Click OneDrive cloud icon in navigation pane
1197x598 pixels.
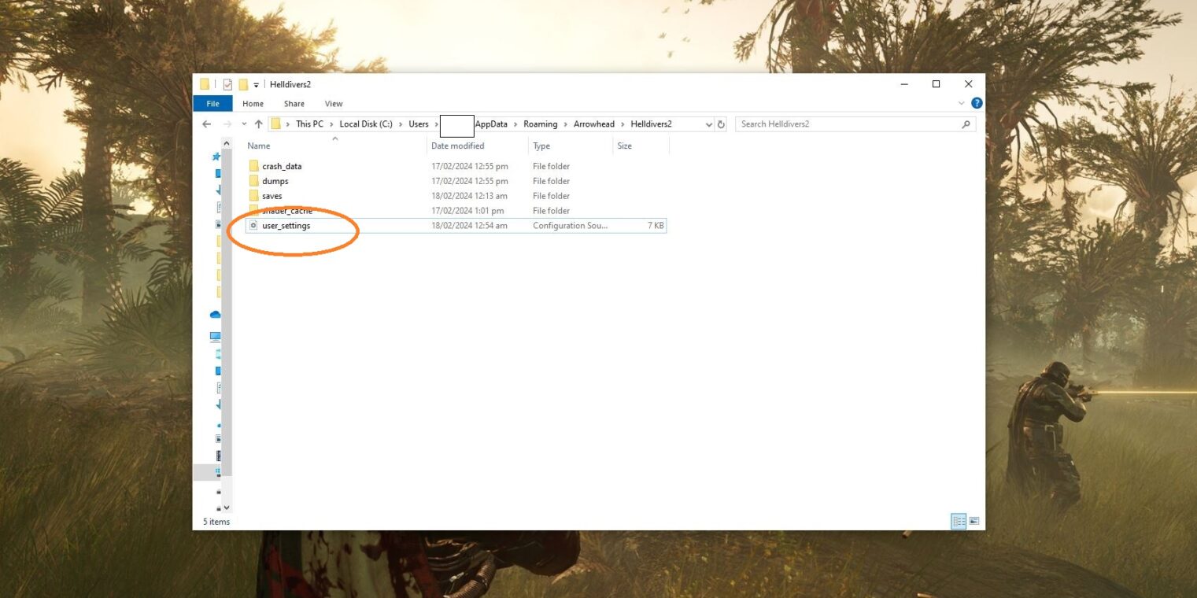click(216, 314)
